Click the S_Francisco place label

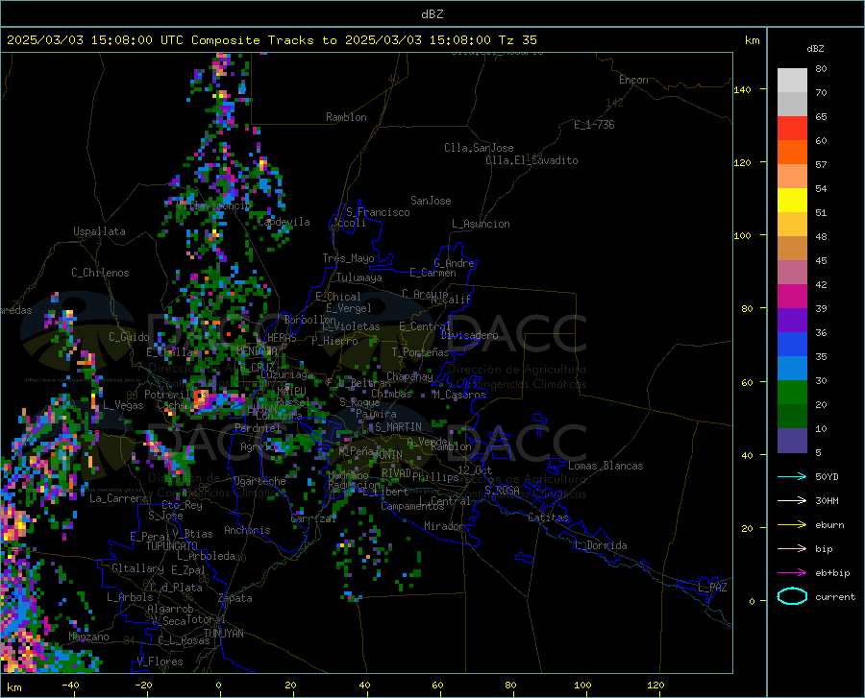coord(378,212)
